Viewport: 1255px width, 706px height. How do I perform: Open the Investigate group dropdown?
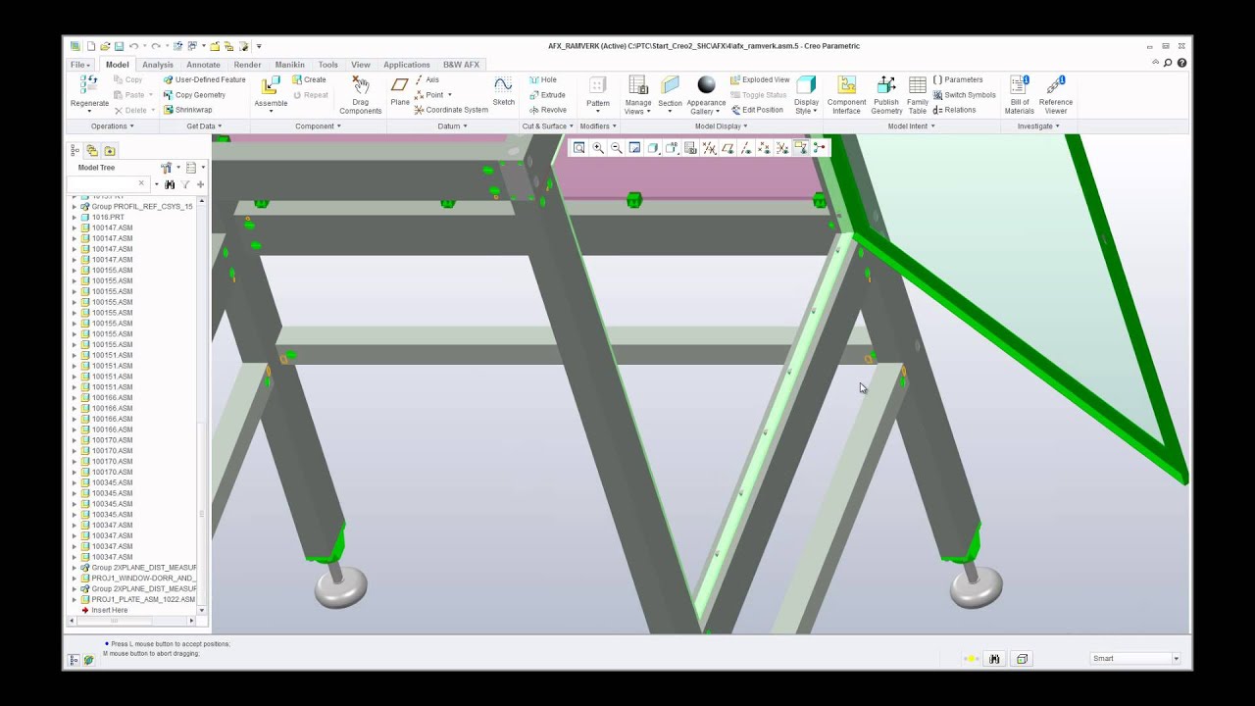pyautogui.click(x=1038, y=126)
